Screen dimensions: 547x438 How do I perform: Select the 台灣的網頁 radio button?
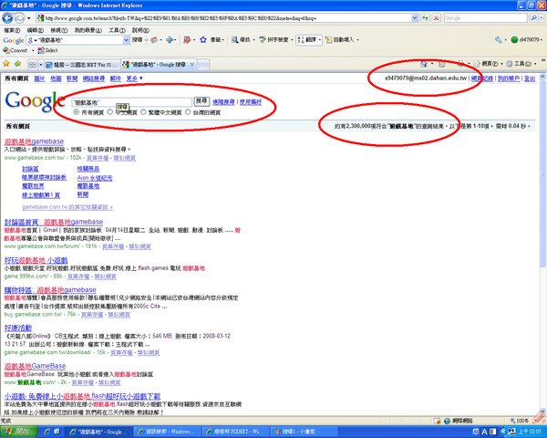coord(188,112)
